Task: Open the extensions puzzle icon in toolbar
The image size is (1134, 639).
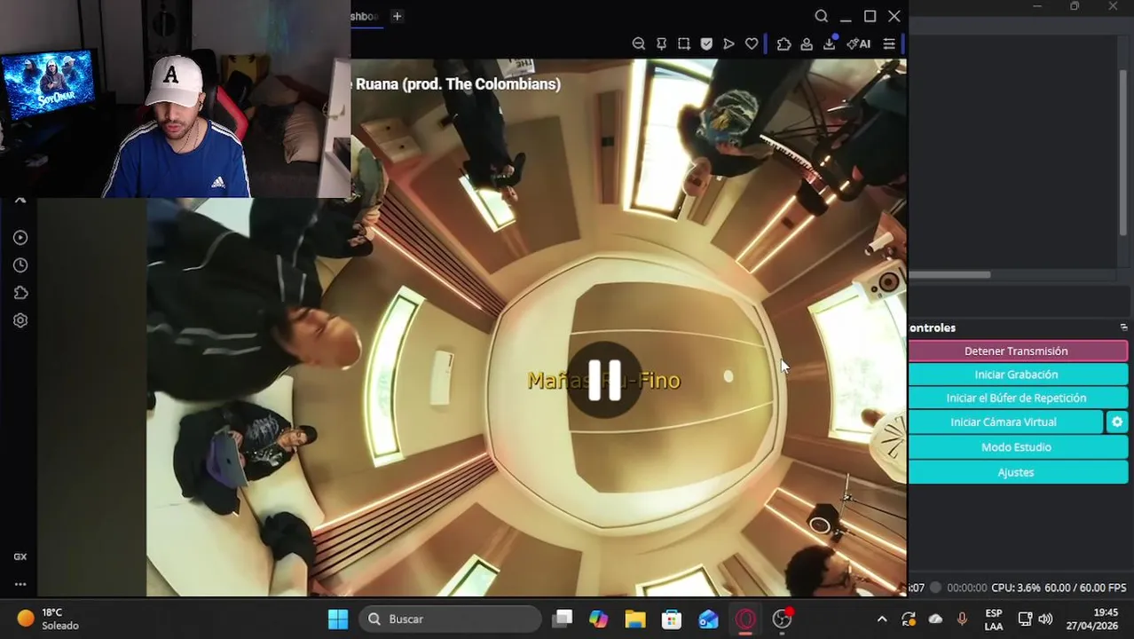Action: 784,43
